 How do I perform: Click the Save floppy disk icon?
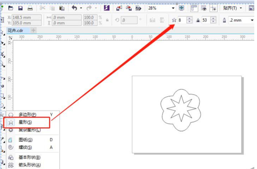20,8
